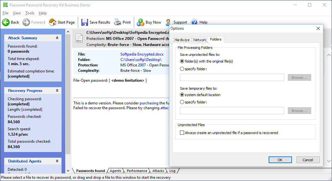The height and width of the screenshot is (181, 332).
Task: Open the File menu
Action: [5, 13]
